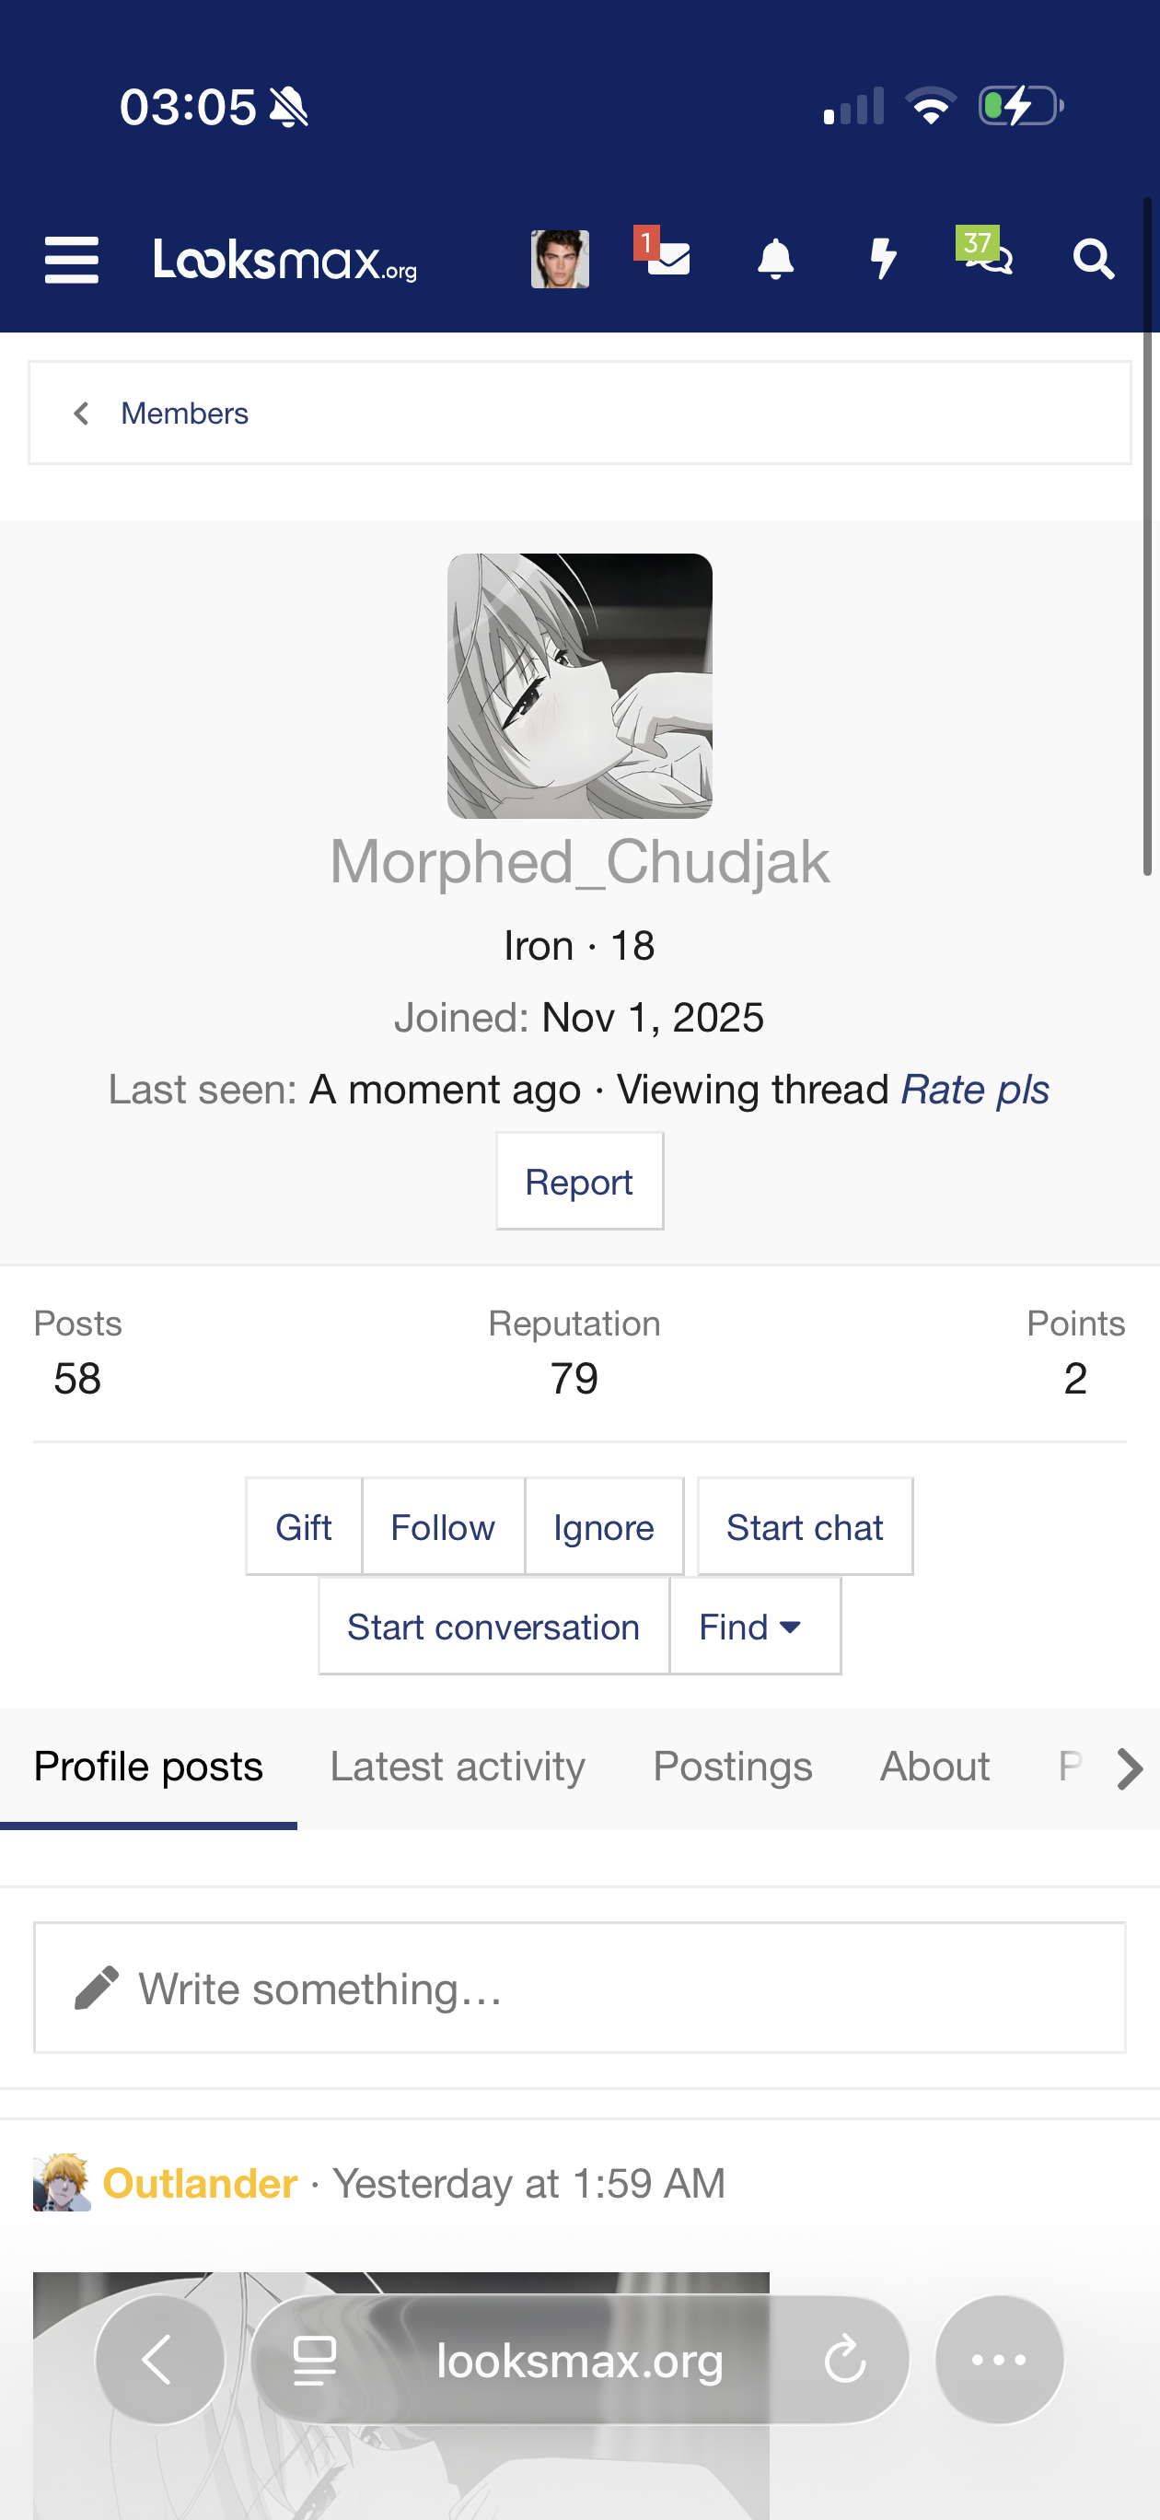Go back with browser back arrow
The image size is (1160, 2520).
pyautogui.click(x=159, y=2360)
